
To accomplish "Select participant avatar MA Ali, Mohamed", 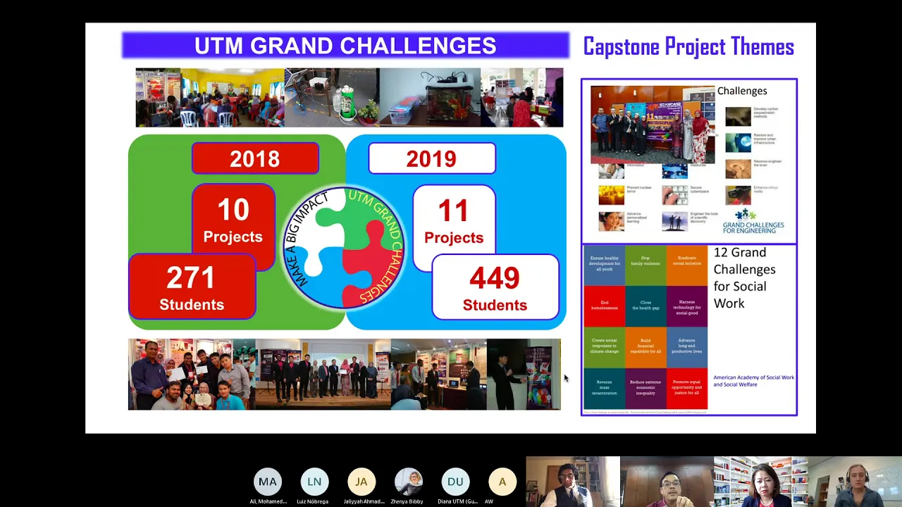I will [x=268, y=482].
